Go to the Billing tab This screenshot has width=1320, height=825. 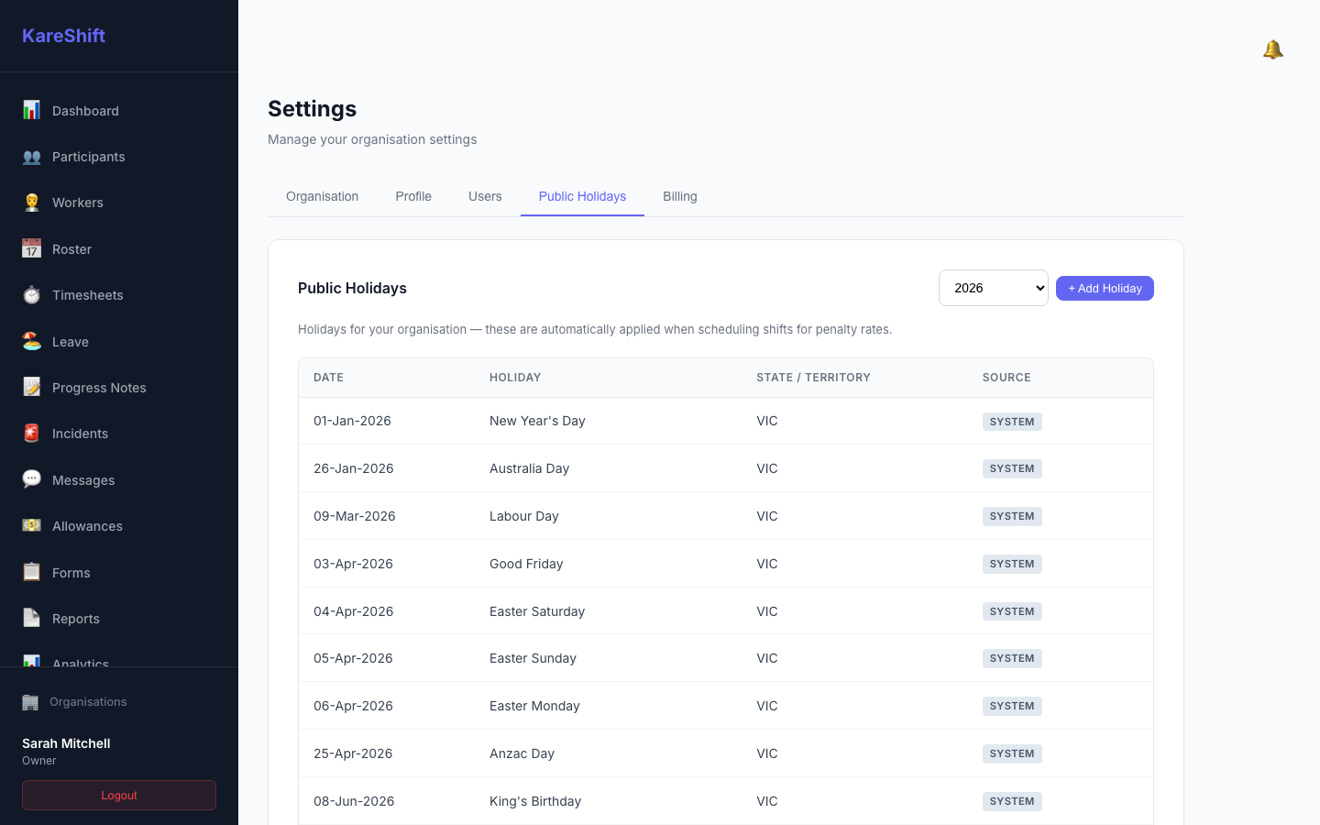(x=680, y=196)
